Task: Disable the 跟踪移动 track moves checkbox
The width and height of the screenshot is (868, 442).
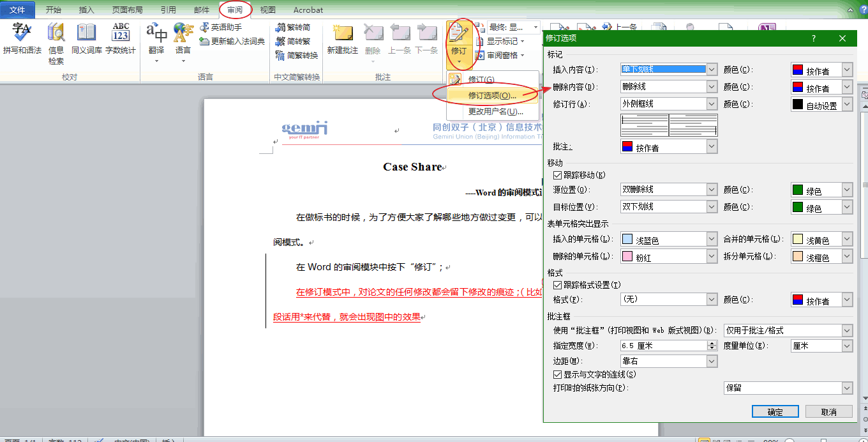Action: (558, 174)
